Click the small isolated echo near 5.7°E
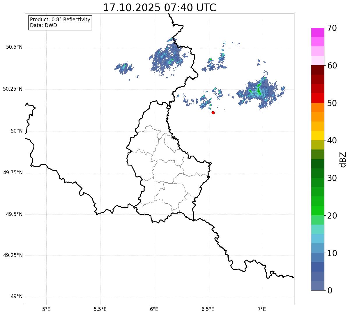Viewport: 350px width, 315px height. (124, 68)
